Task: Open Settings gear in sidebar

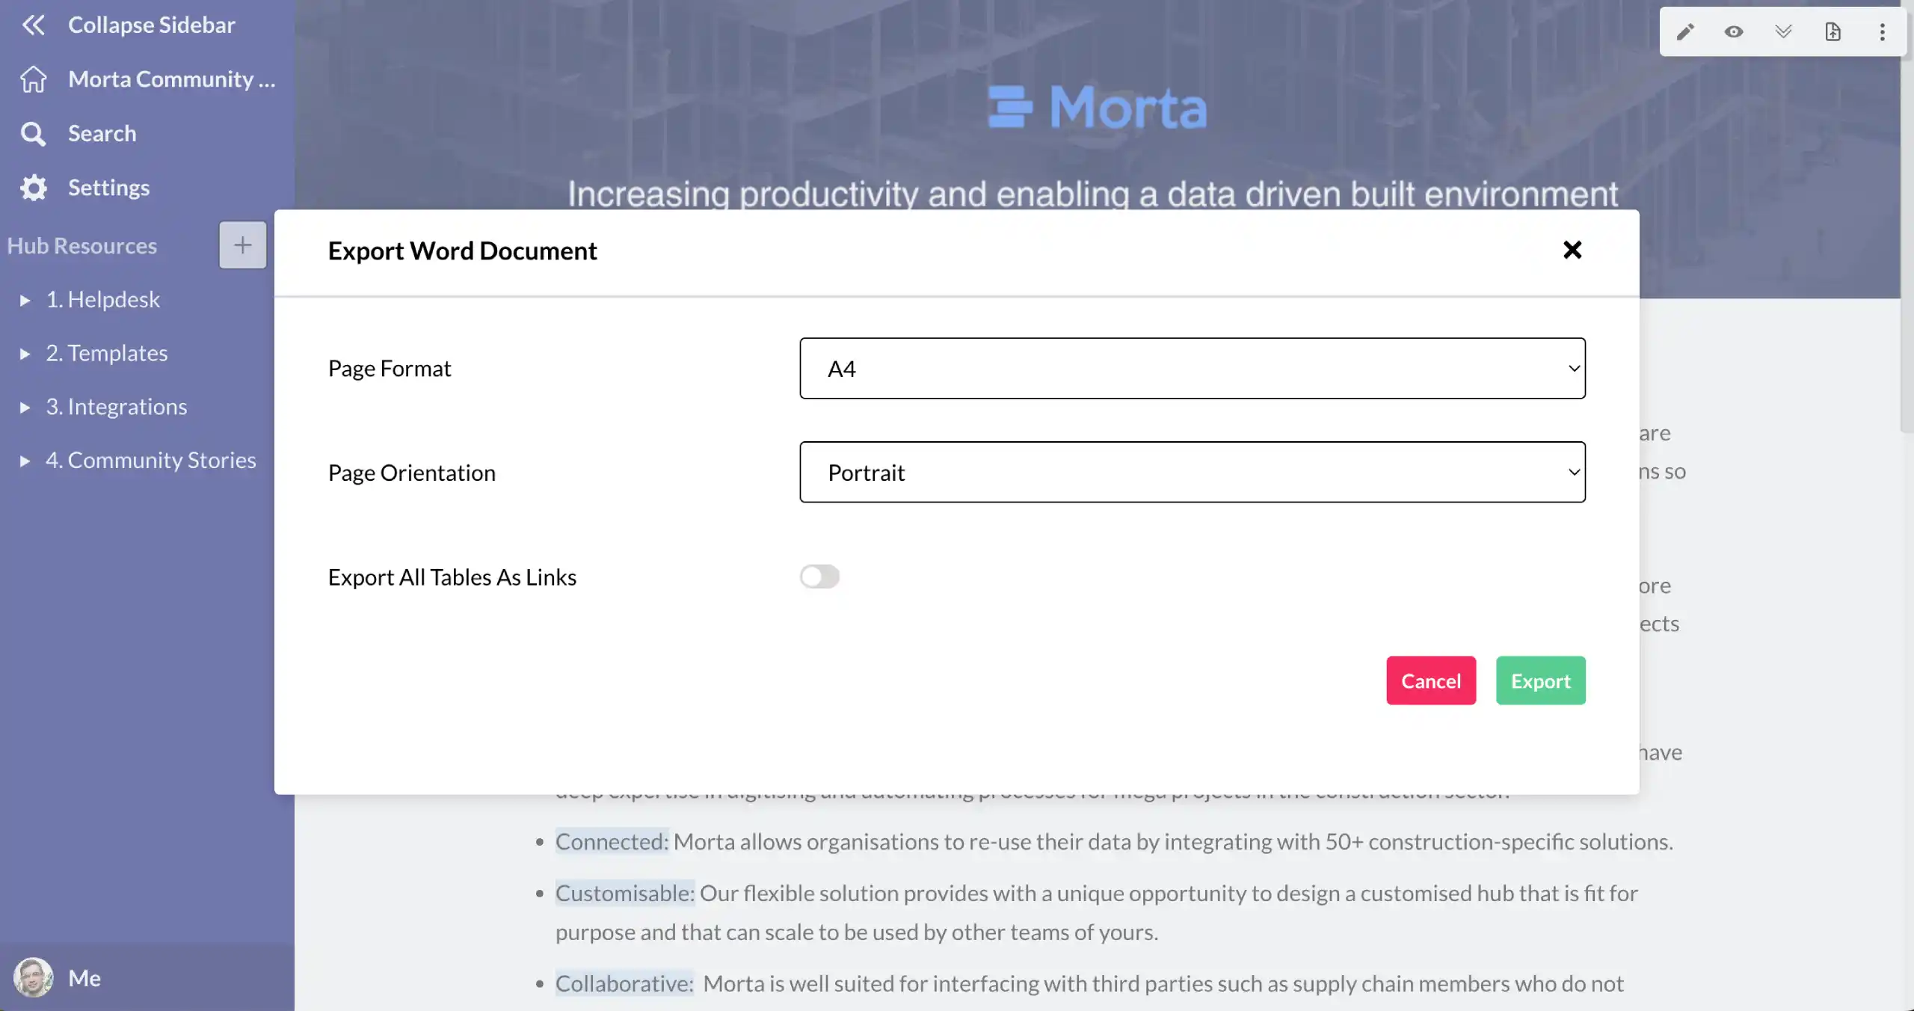Action: [33, 188]
